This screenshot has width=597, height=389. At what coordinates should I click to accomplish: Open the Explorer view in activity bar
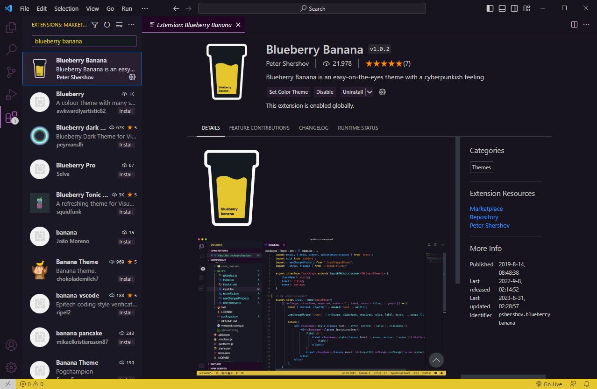coord(11,28)
